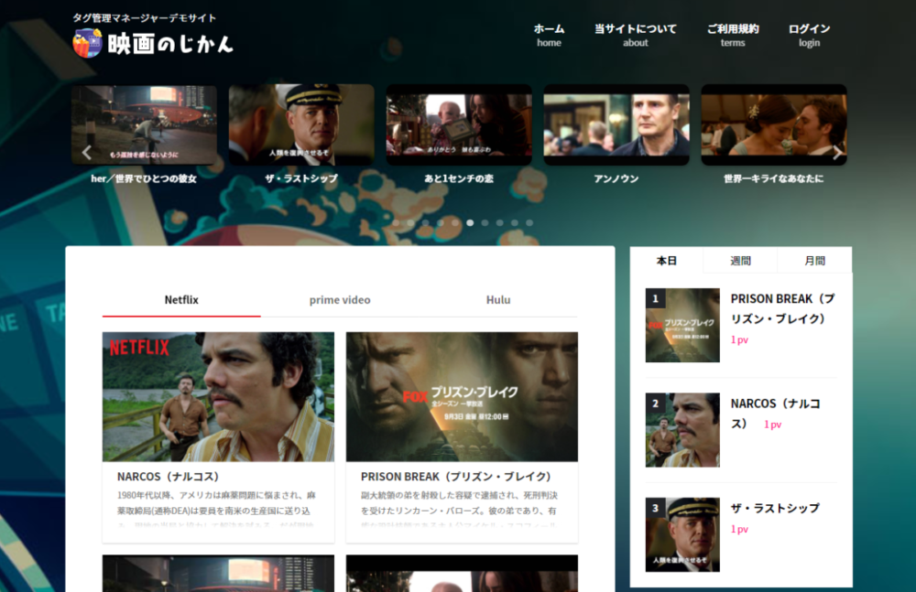Open rank 3 ザ・ラストシップ thumbnail

[682, 534]
